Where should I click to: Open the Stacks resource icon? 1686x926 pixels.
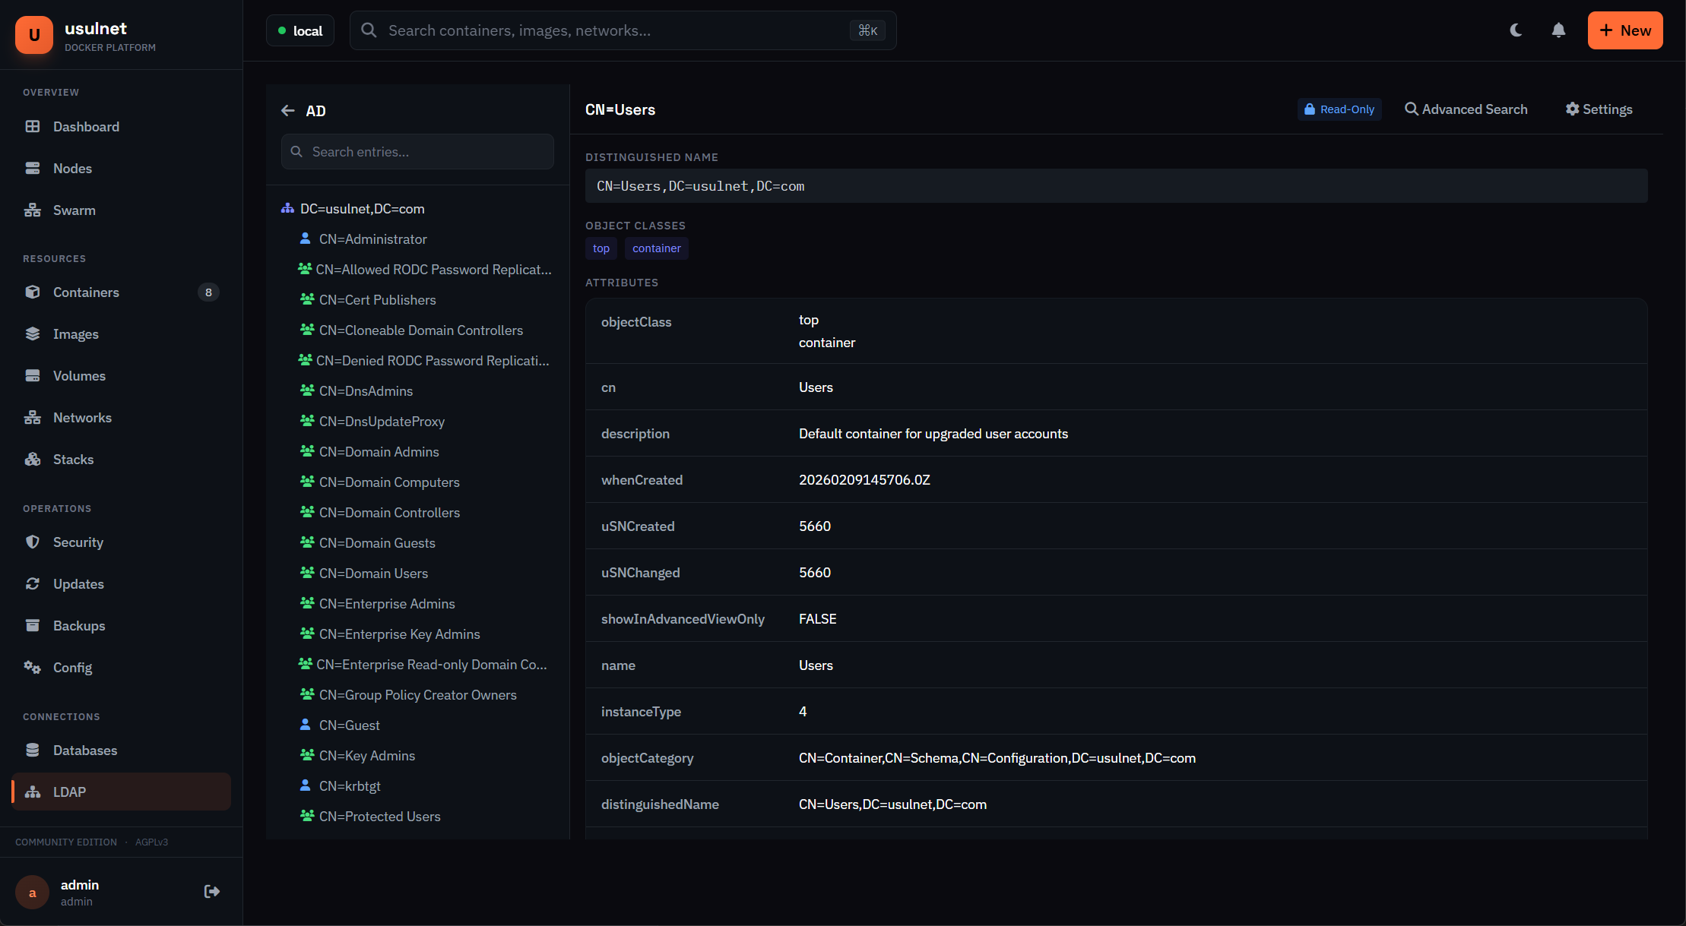(33, 459)
